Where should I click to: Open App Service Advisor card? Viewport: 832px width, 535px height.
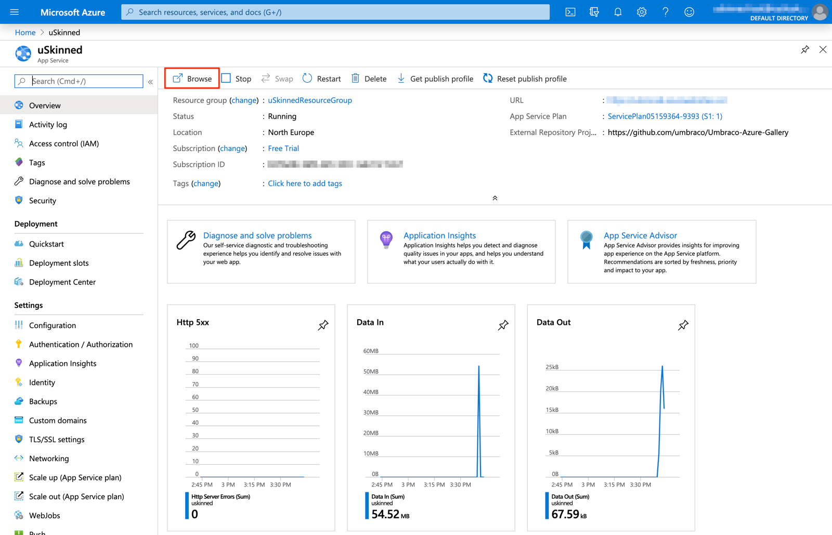click(x=661, y=252)
